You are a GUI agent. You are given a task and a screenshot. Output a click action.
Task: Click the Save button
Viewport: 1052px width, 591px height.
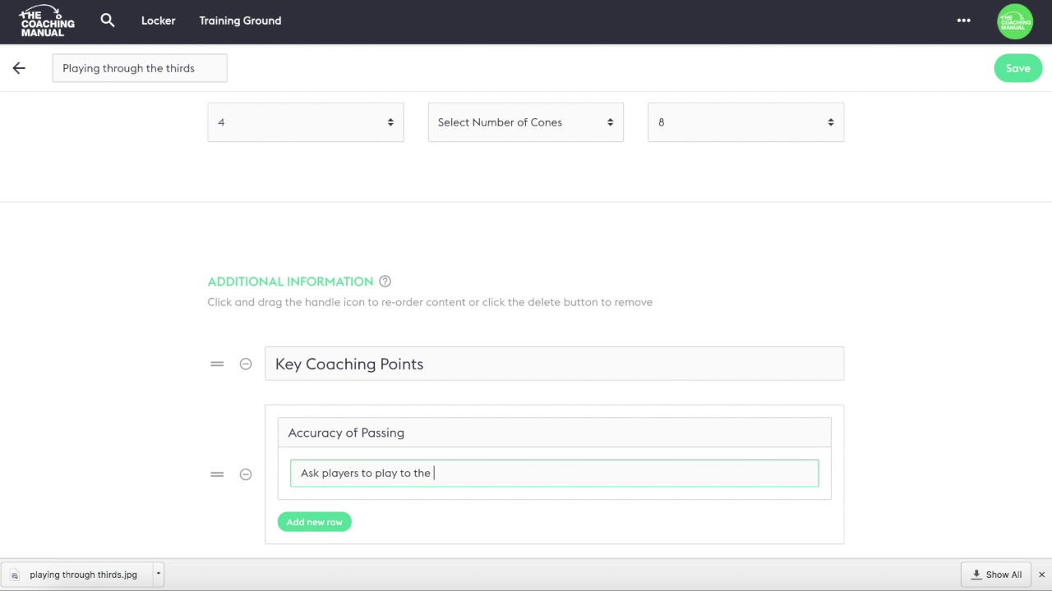1017,68
